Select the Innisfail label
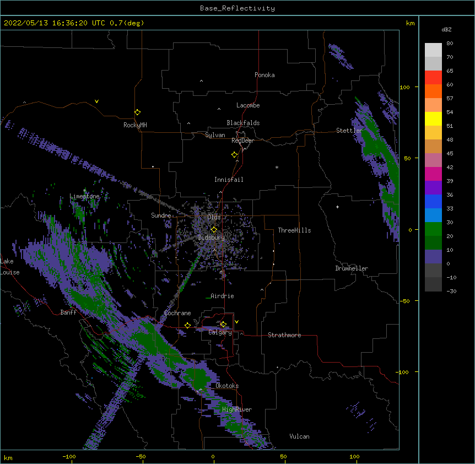475x464 pixels. 229,180
